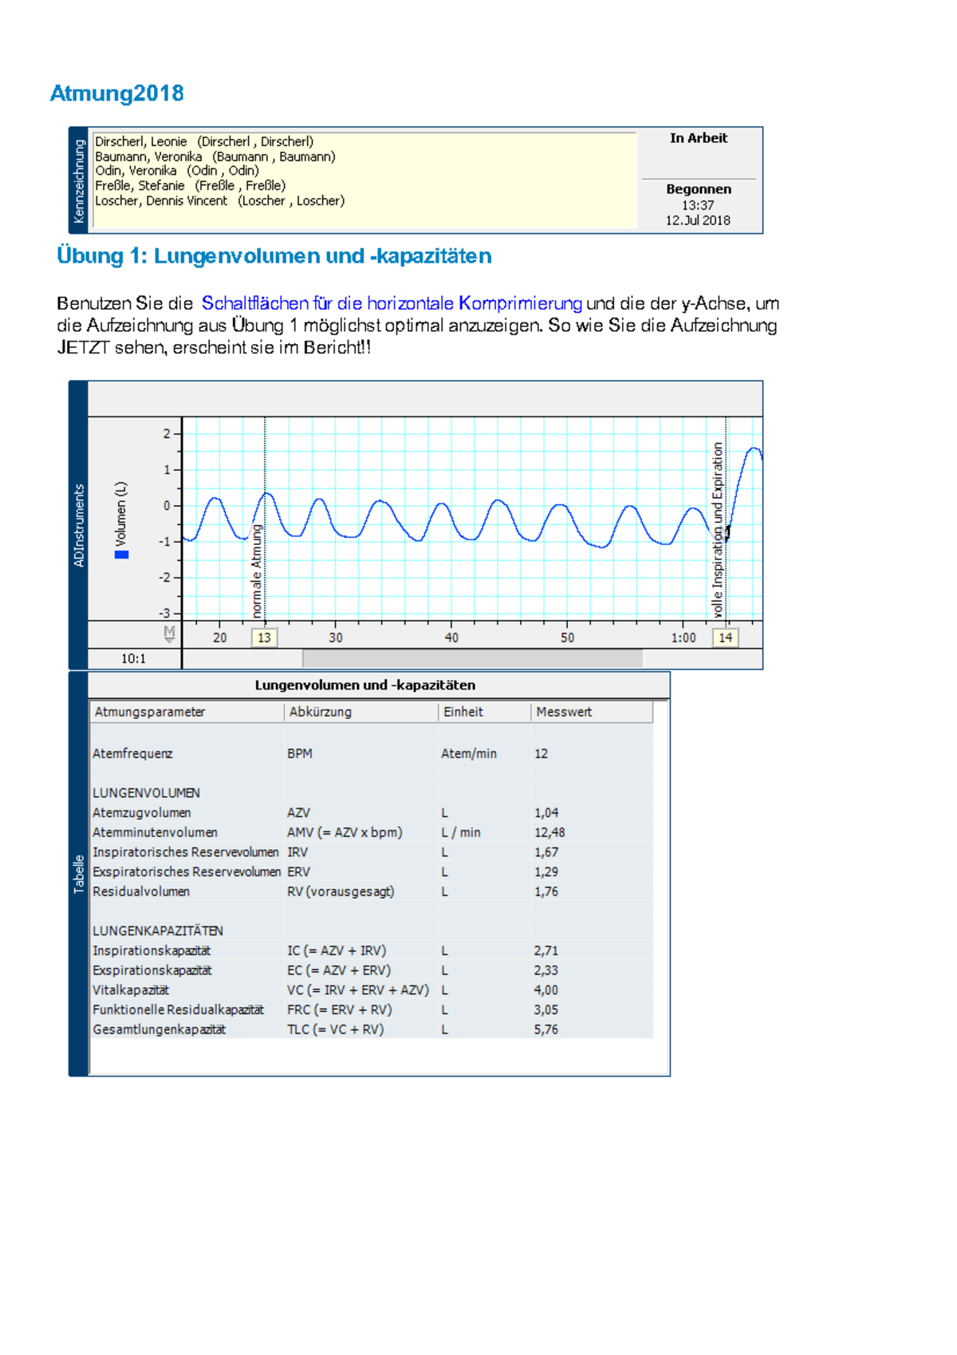Click the ADInstruments sidebar label
The width and height of the screenshot is (957, 1355).
(79, 526)
